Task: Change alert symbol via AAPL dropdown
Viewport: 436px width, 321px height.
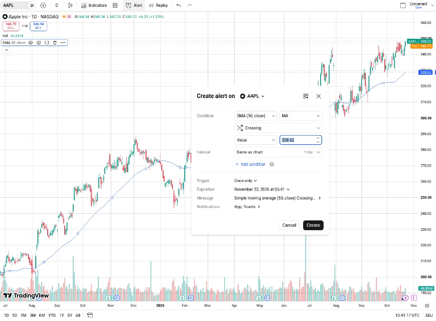Action: (252, 96)
